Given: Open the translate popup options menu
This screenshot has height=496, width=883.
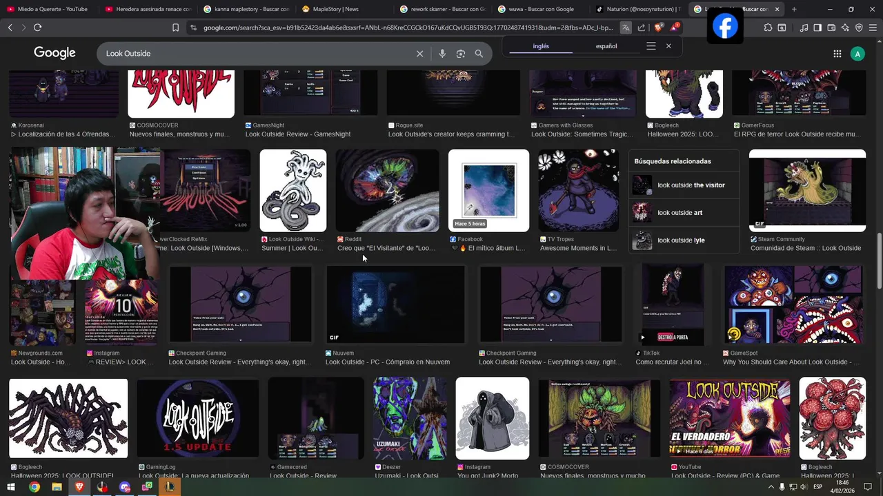Looking at the screenshot, I should click(651, 46).
